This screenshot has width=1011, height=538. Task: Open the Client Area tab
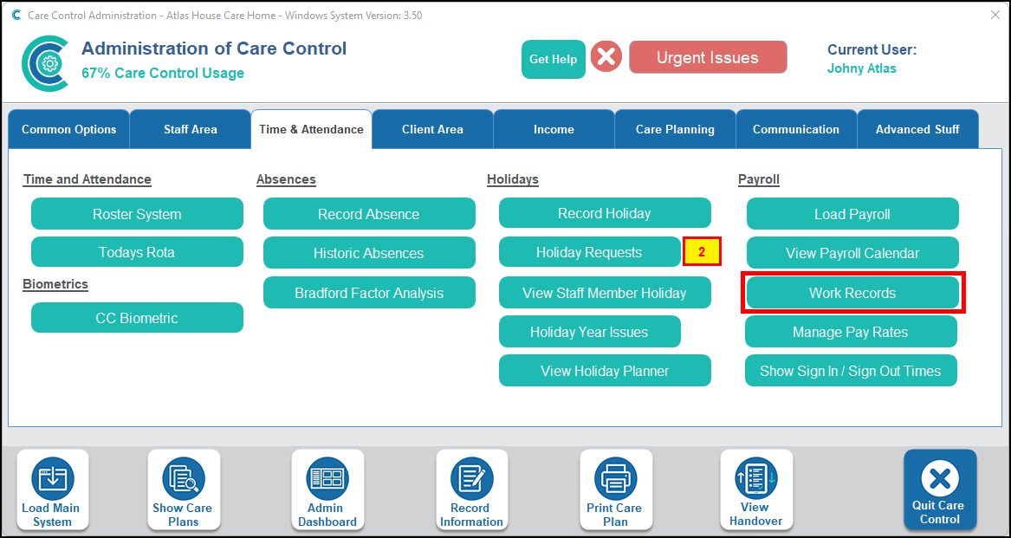click(432, 130)
